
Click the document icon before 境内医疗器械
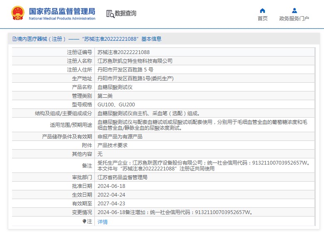click(15, 39)
